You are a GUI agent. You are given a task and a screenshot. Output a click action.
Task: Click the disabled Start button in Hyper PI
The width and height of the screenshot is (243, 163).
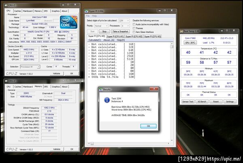pos(92,31)
